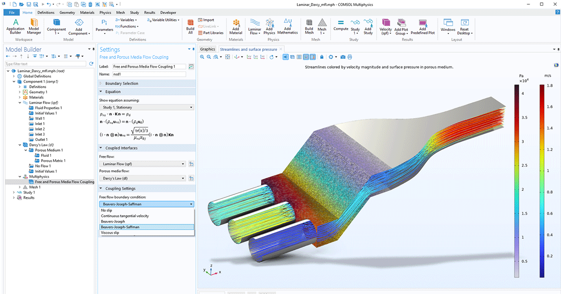Click go-to-source icon beside Darcy's Law dropdown
The image size is (561, 294).
point(192,178)
